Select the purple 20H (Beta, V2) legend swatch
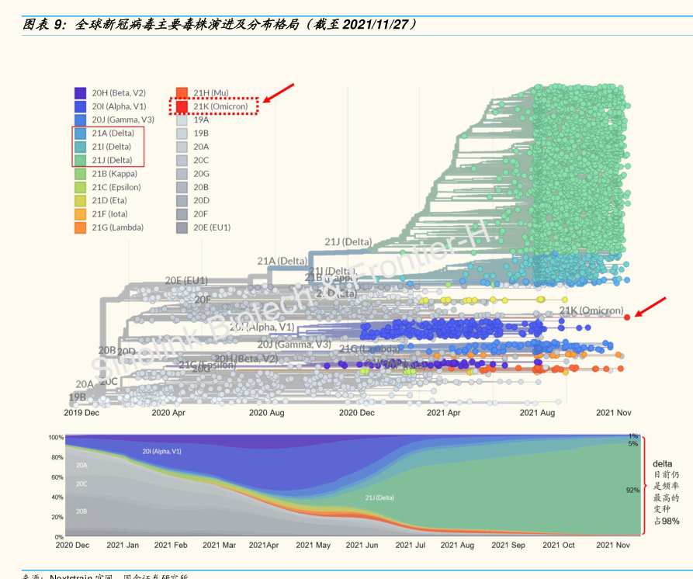 tap(80, 93)
